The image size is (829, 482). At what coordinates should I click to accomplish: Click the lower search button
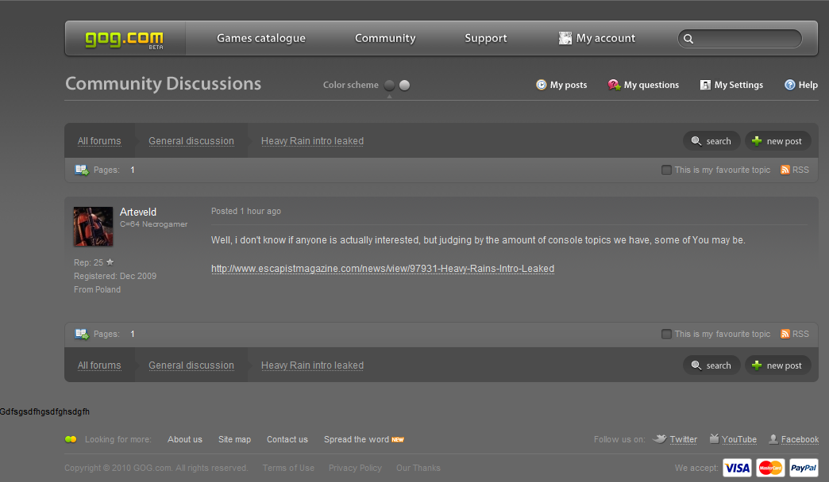[711, 365]
